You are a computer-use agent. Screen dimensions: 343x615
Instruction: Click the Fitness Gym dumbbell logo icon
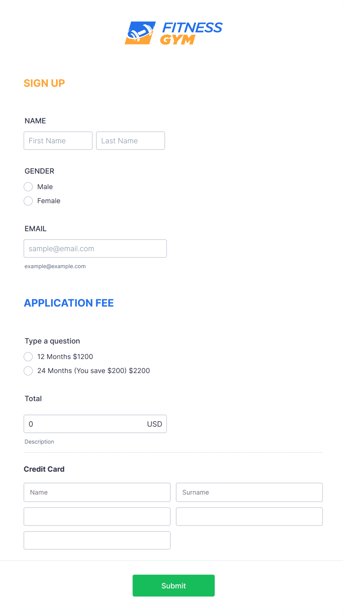coord(140,33)
